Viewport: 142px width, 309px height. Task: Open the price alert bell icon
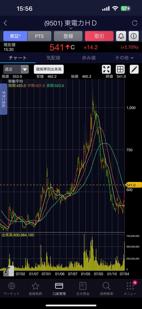coord(121,36)
